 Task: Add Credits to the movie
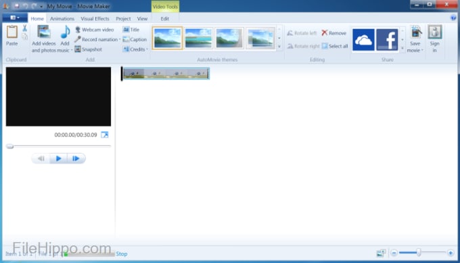click(134, 49)
